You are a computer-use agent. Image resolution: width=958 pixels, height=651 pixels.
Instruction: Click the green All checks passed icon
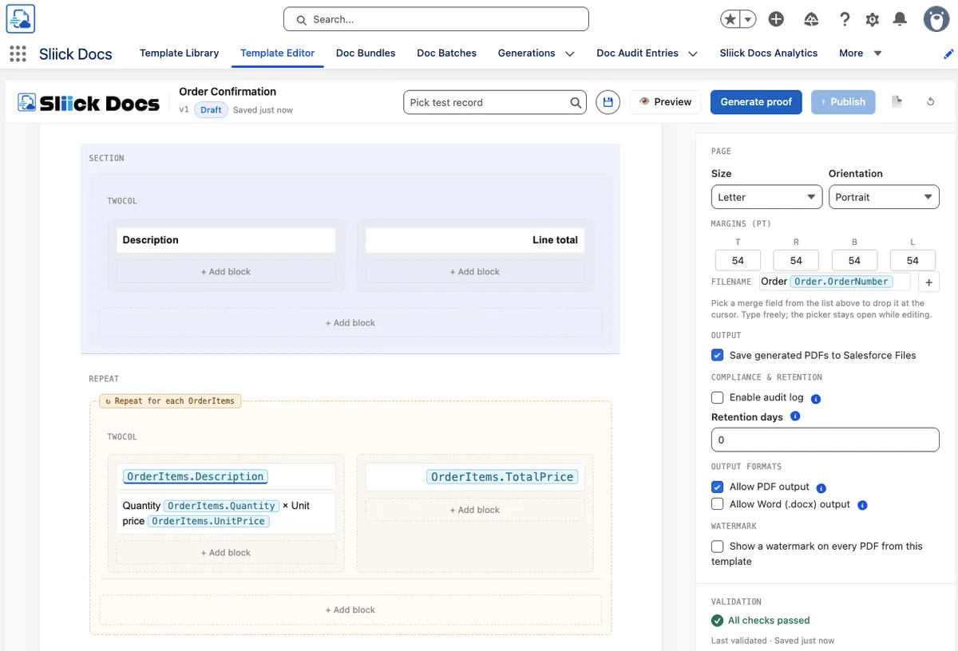[717, 620]
